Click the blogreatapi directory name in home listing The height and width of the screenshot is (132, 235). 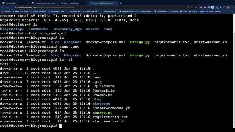[x=12, y=29]
